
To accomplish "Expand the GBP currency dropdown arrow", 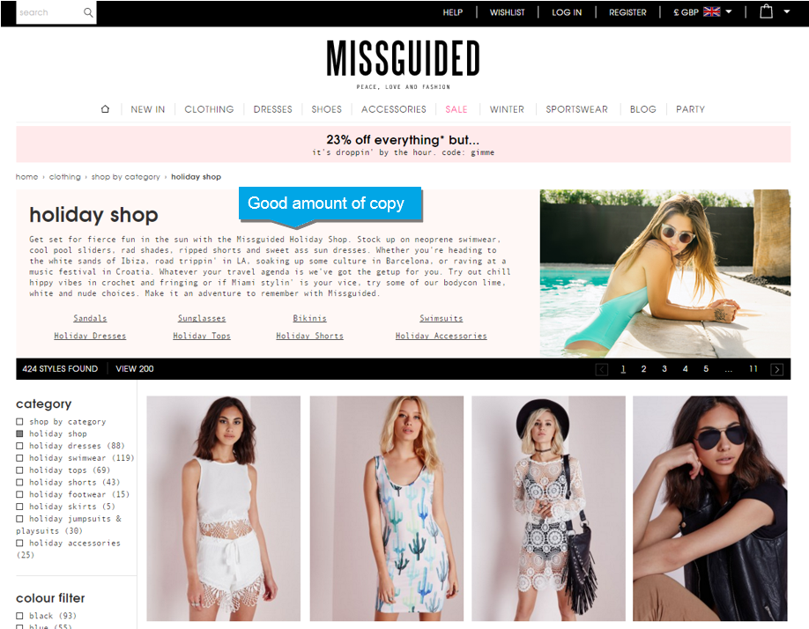I will pyautogui.click(x=729, y=11).
